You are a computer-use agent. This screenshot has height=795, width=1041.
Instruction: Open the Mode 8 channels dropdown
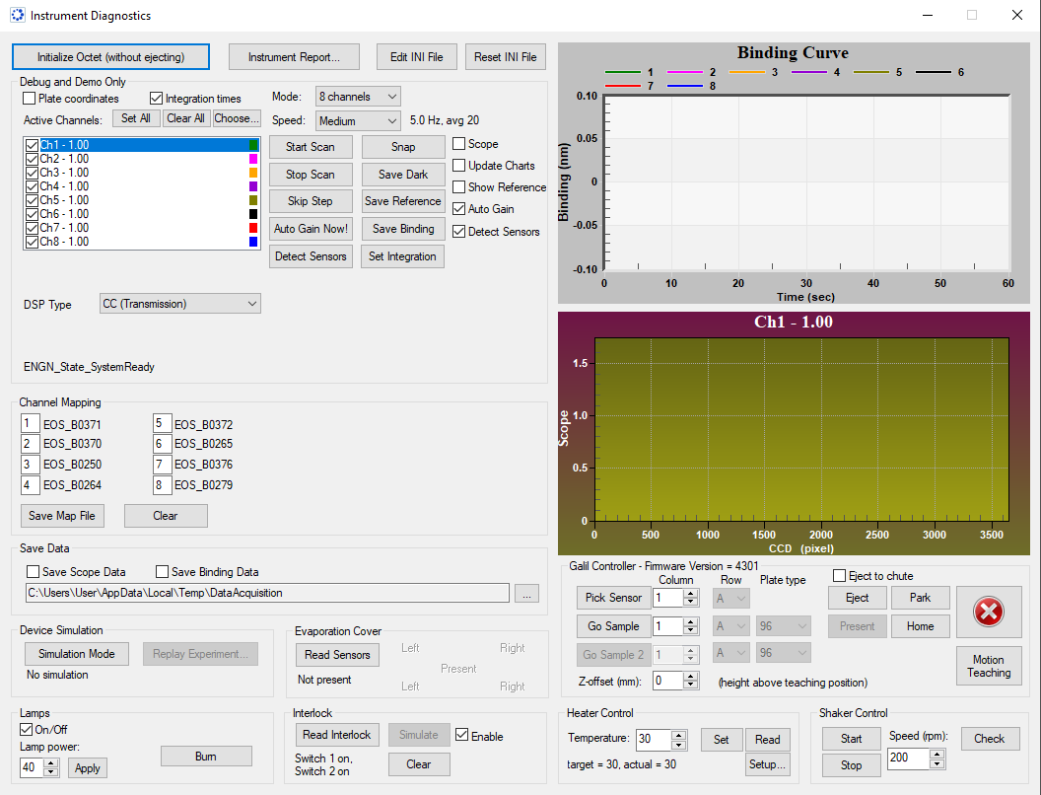click(x=358, y=97)
